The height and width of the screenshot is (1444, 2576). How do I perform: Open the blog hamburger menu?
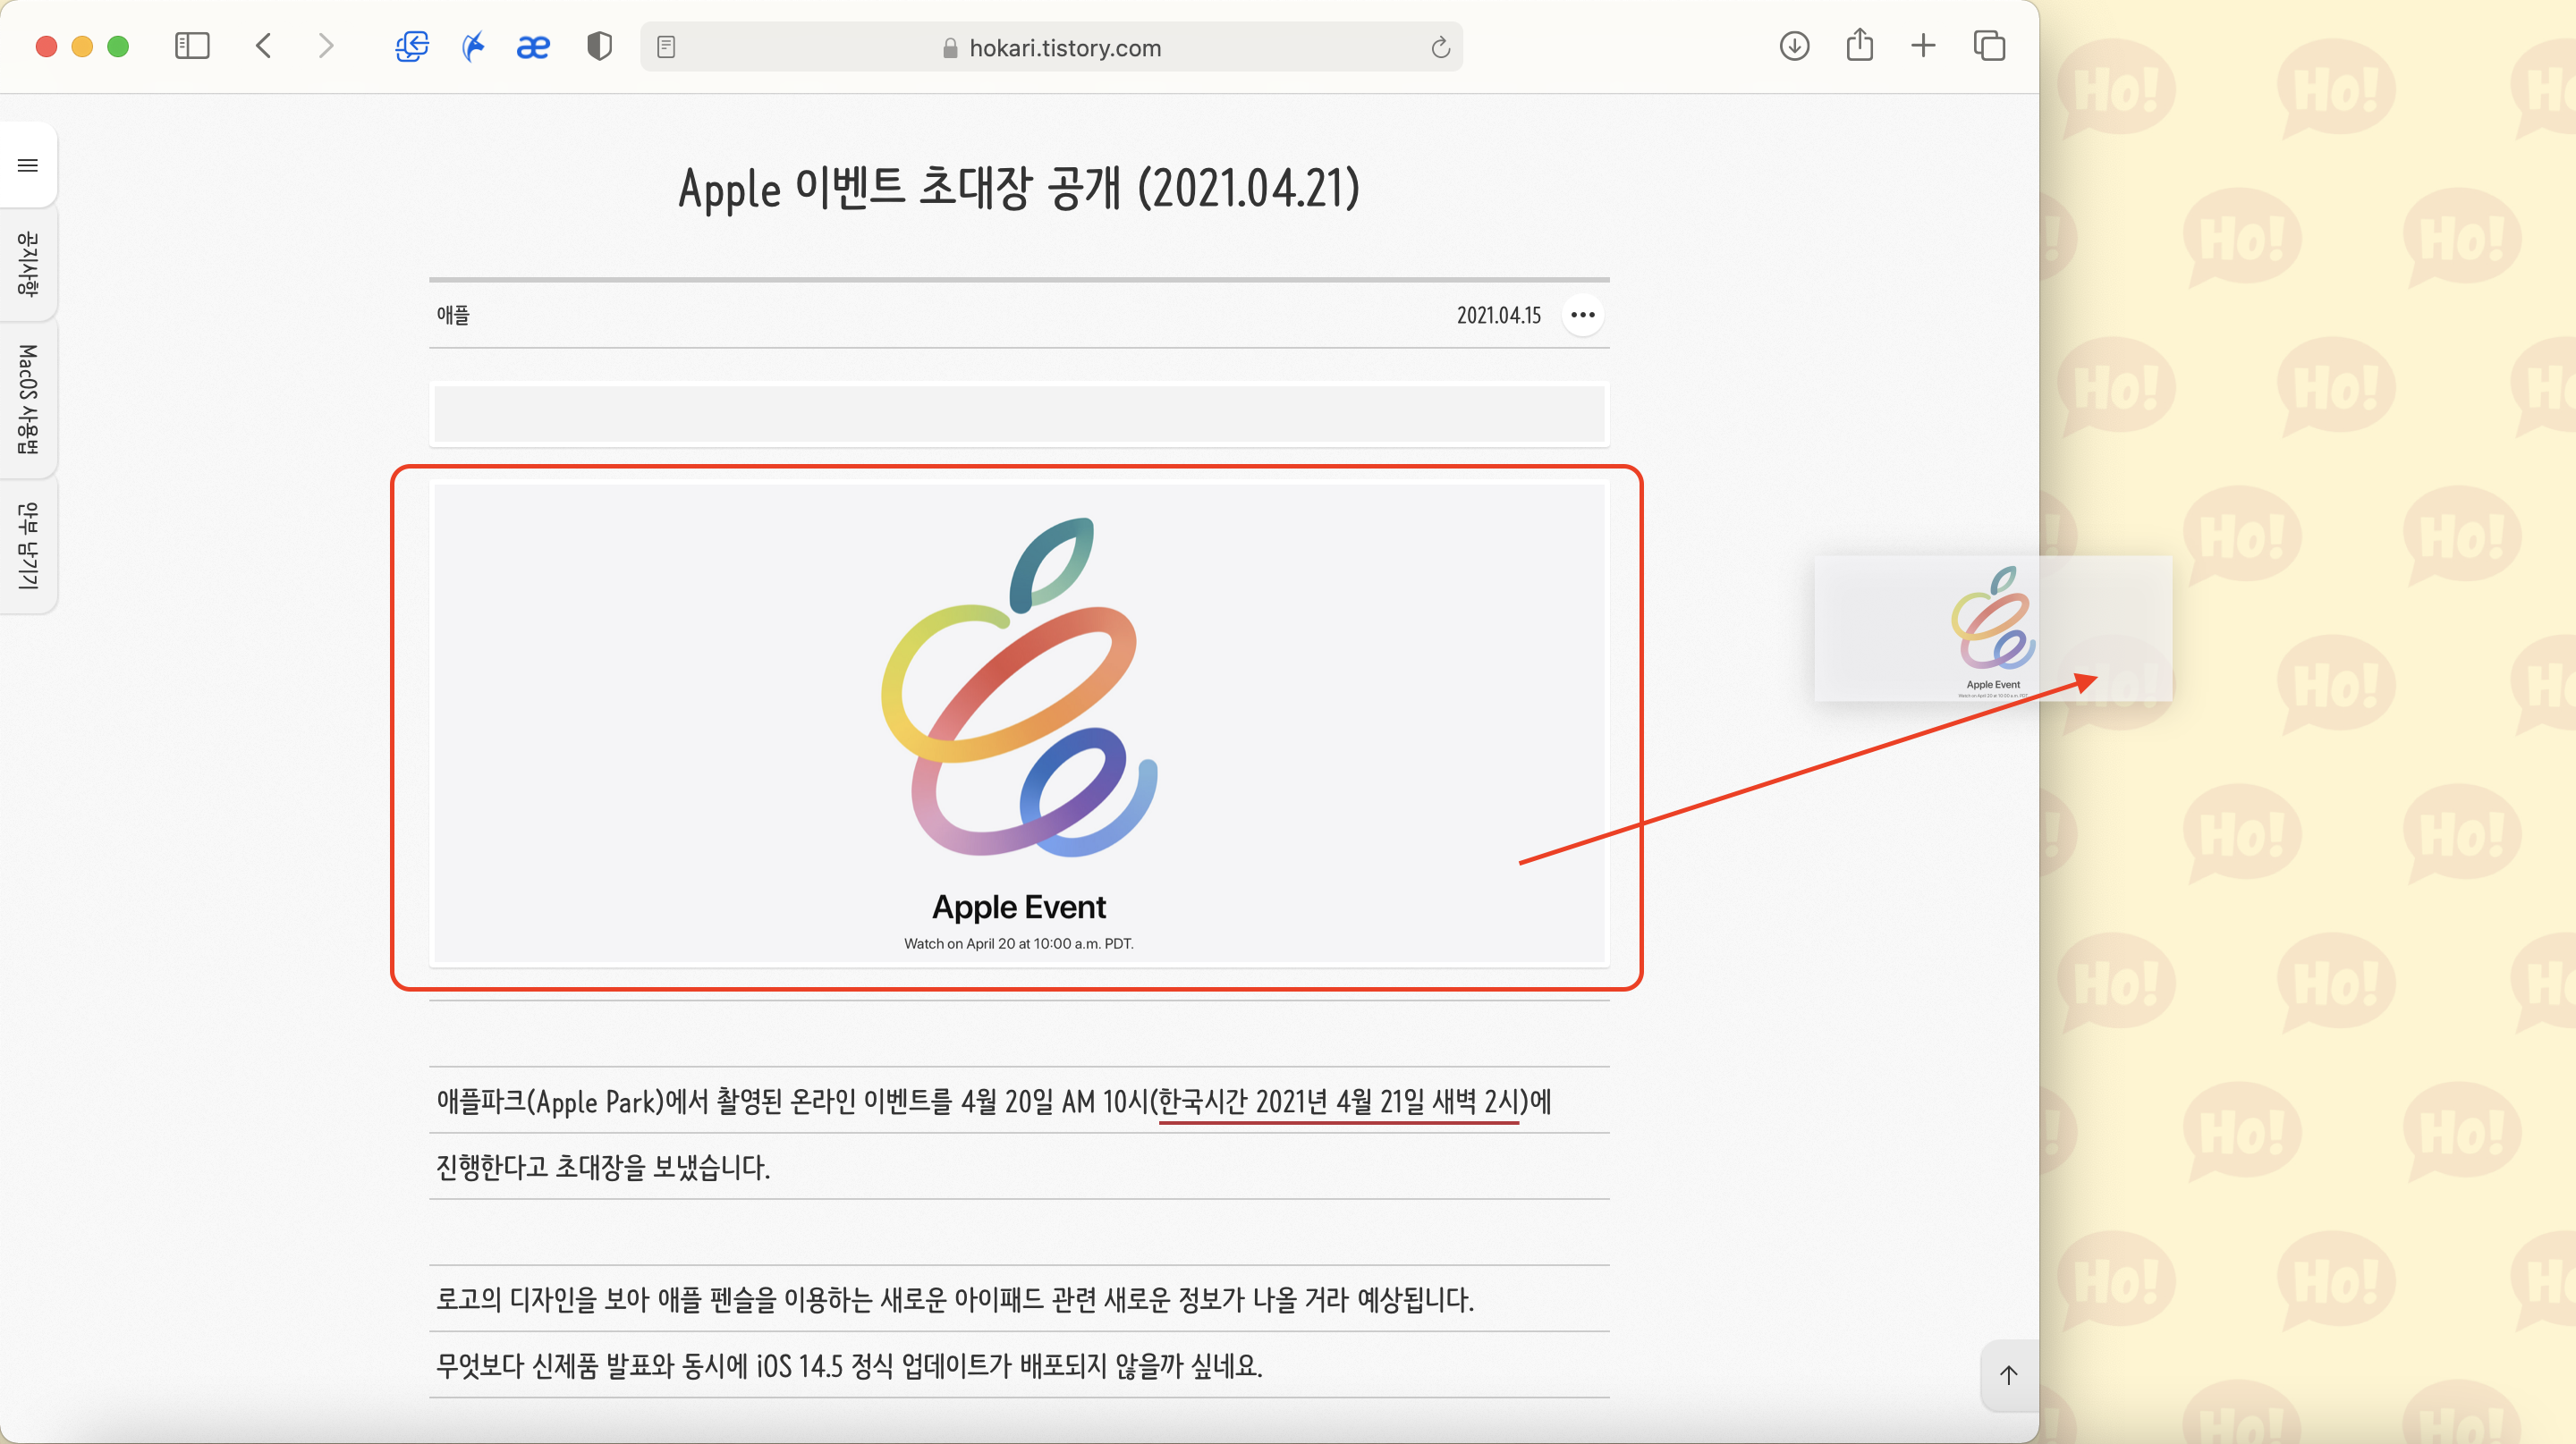tap(28, 165)
